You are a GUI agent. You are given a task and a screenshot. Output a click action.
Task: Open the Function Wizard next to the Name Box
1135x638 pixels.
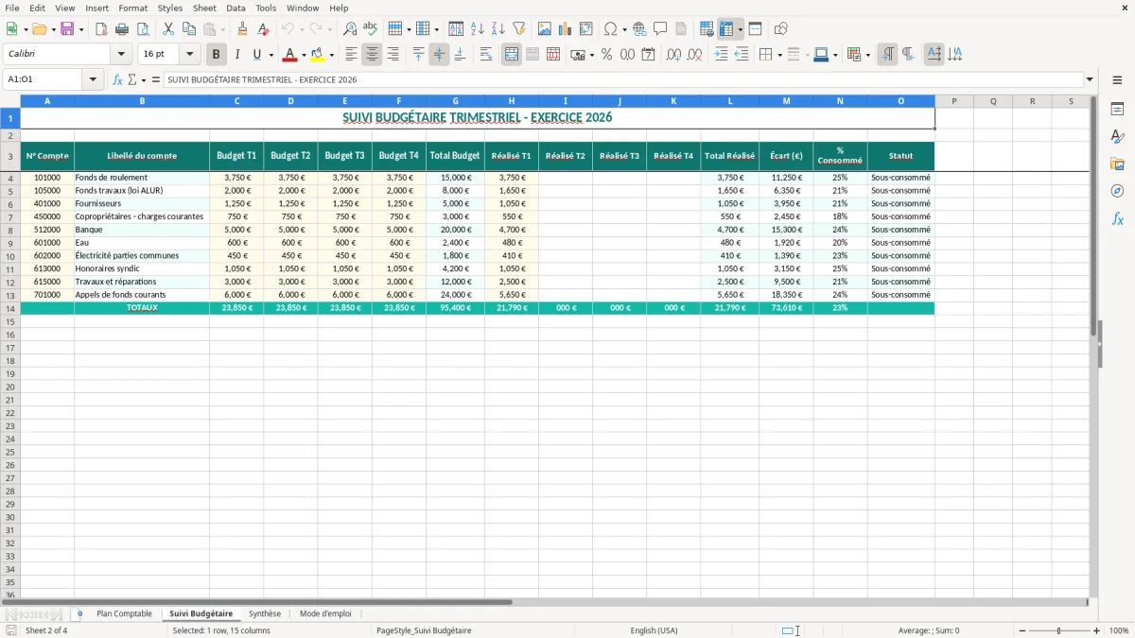(x=117, y=80)
